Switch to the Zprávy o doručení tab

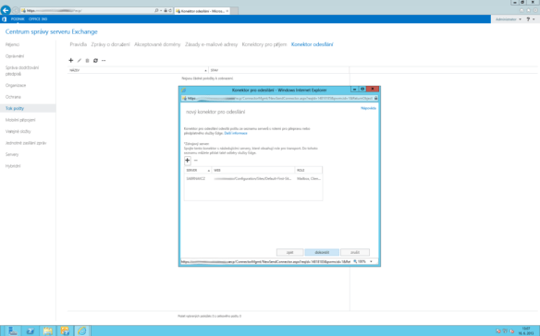[111, 44]
